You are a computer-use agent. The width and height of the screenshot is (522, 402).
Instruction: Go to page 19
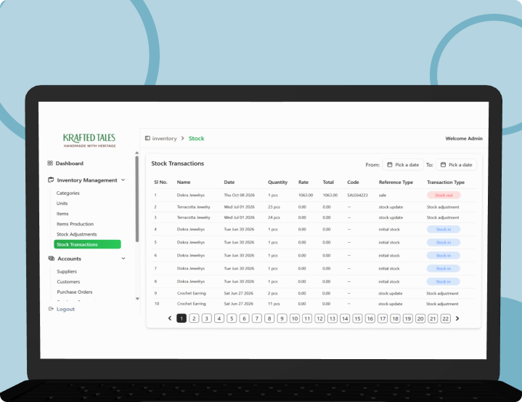pyautogui.click(x=407, y=318)
